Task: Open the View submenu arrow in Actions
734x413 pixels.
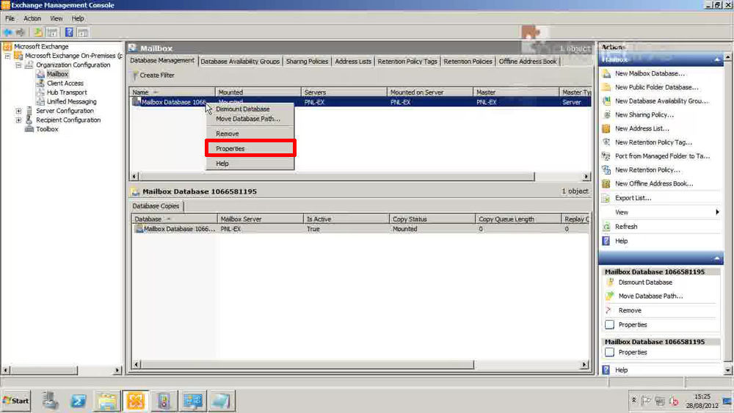Action: click(x=717, y=212)
